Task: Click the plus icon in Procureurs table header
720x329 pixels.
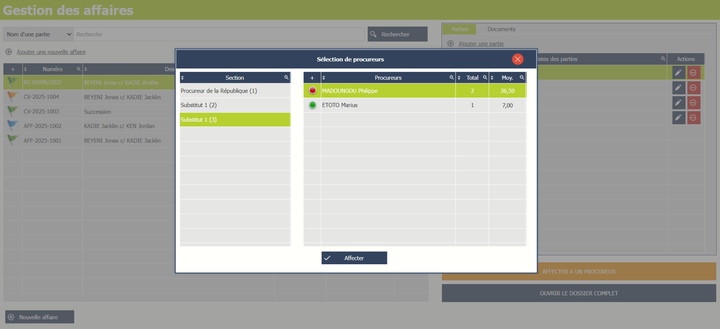Action: 312,78
